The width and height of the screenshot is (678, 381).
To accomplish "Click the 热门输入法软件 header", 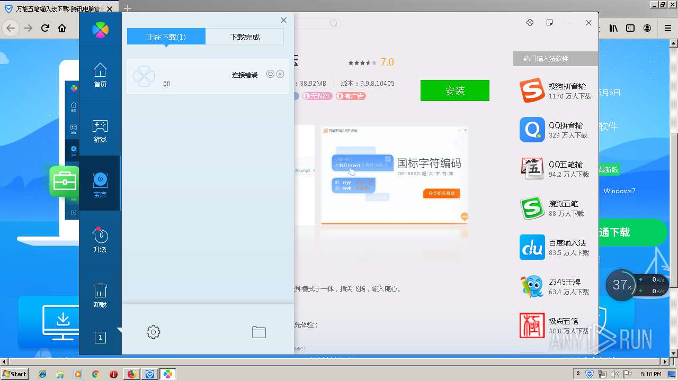I will pos(556,59).
